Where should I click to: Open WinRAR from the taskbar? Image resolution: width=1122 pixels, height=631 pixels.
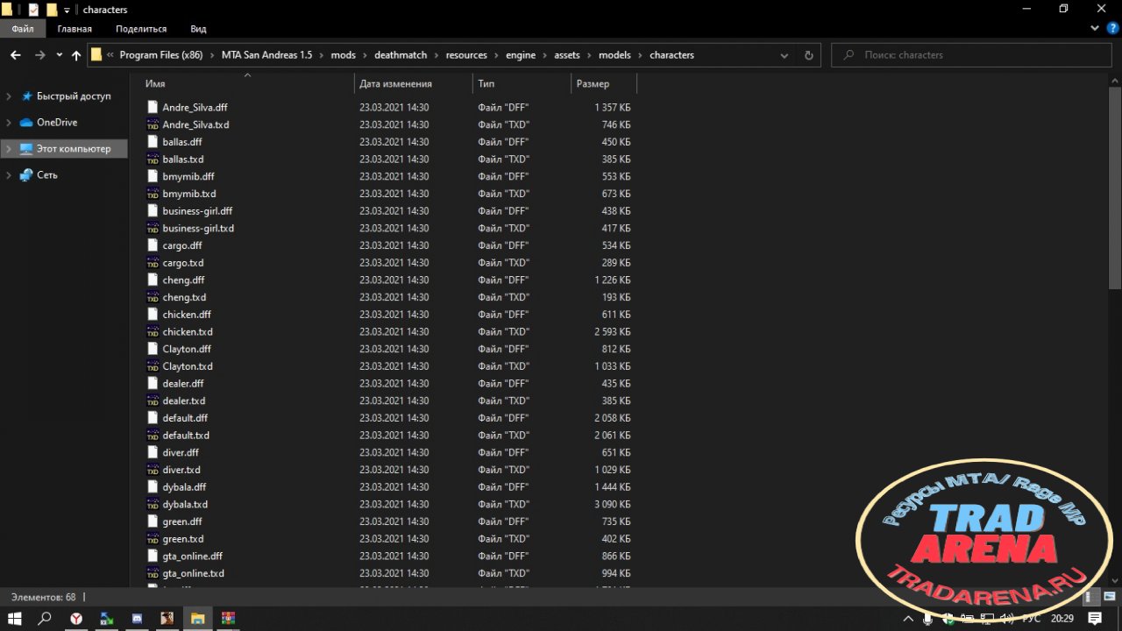click(228, 619)
